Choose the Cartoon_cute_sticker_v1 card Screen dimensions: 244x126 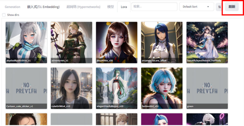click(26, 88)
